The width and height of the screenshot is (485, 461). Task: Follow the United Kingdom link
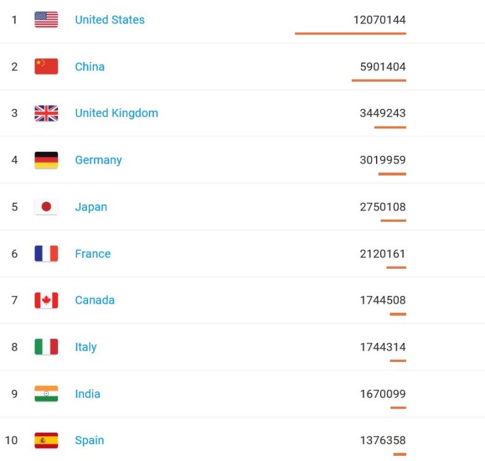[x=117, y=113]
